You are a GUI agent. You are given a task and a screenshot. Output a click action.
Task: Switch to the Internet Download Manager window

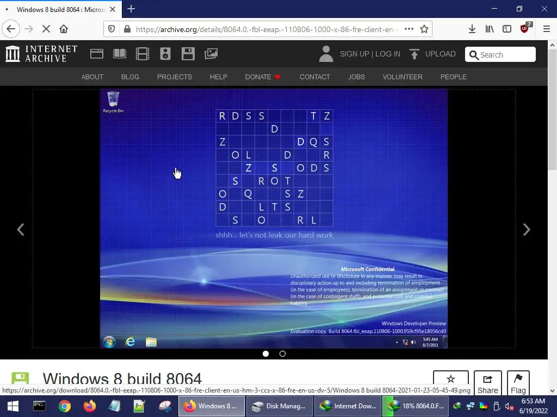point(348,406)
